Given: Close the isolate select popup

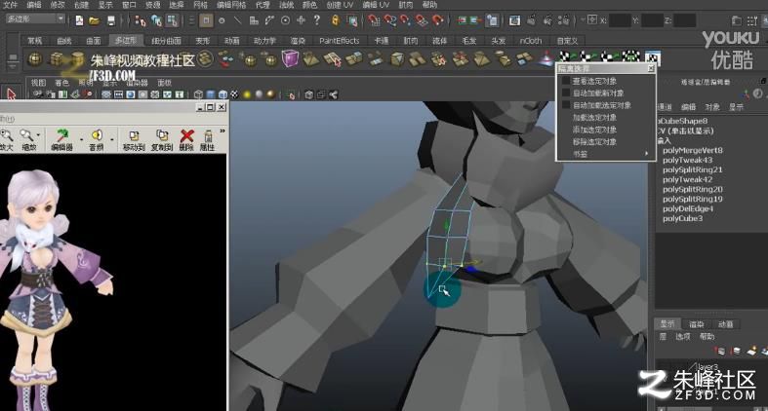Looking at the screenshot, I should pos(651,69).
